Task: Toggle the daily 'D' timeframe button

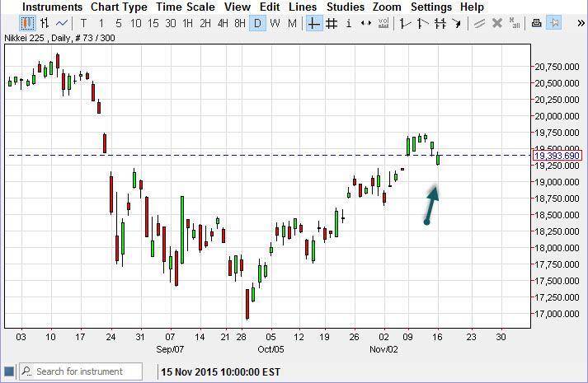Action: [x=257, y=23]
